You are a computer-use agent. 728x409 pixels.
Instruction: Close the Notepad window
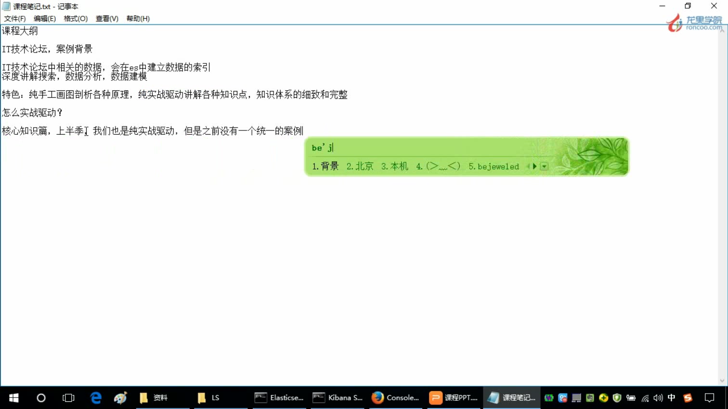coord(714,6)
